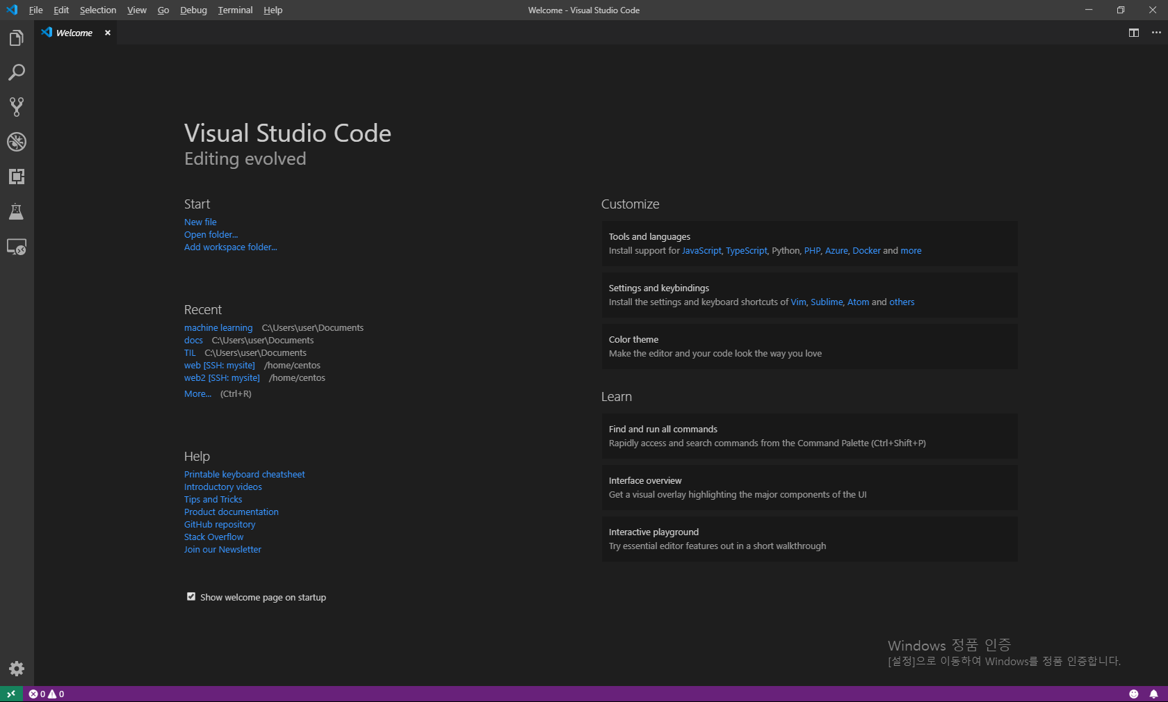The height and width of the screenshot is (702, 1168).
Task: Click others link in Settings and keybindings
Action: [902, 302]
